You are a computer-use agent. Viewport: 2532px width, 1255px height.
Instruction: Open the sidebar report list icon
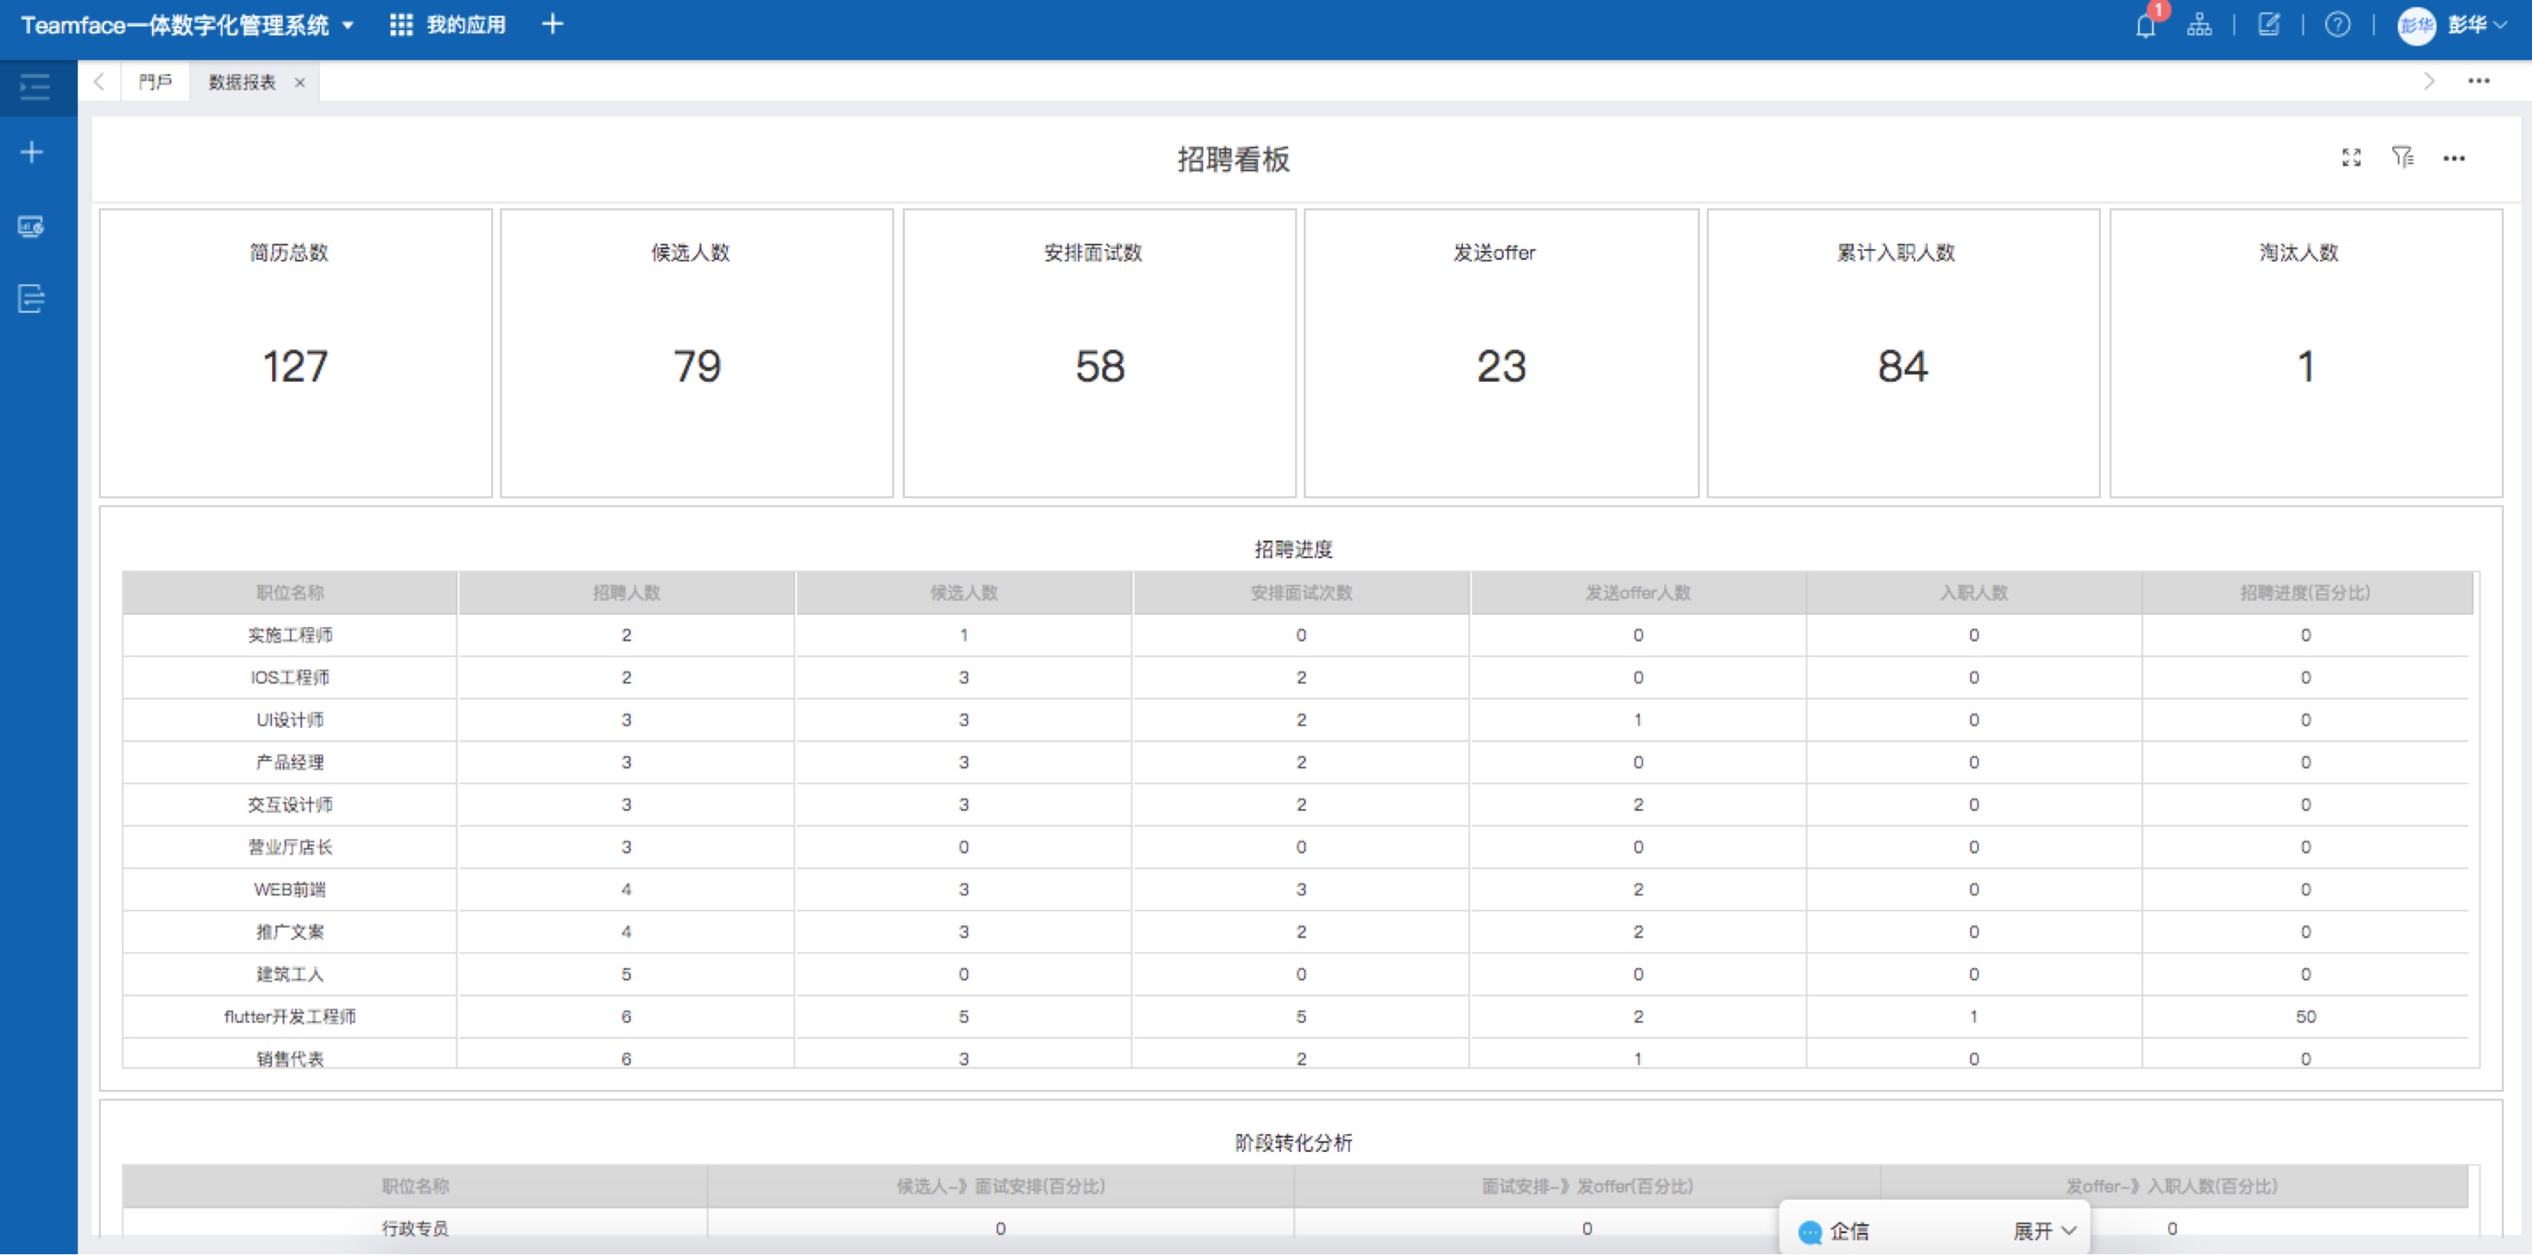(32, 299)
